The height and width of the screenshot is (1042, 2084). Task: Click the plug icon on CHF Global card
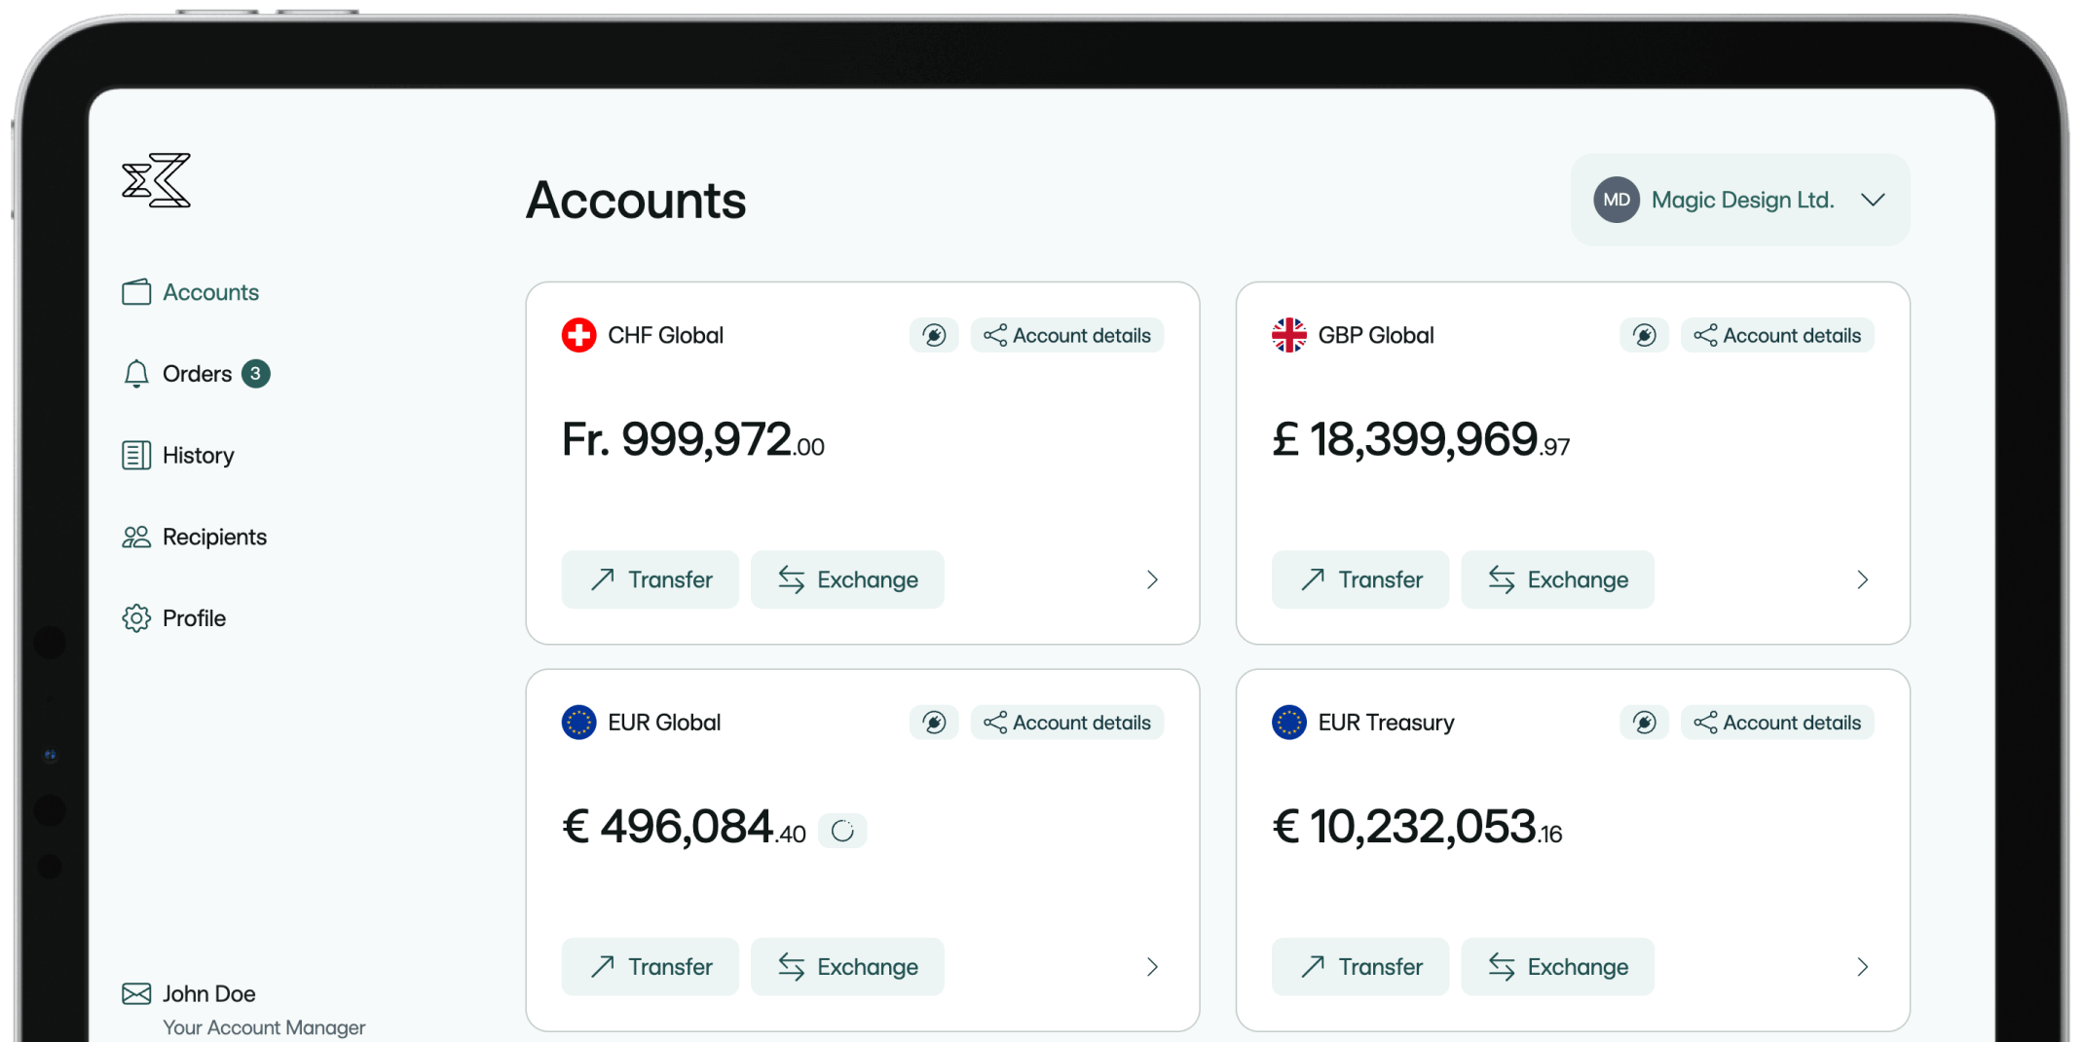coord(934,336)
